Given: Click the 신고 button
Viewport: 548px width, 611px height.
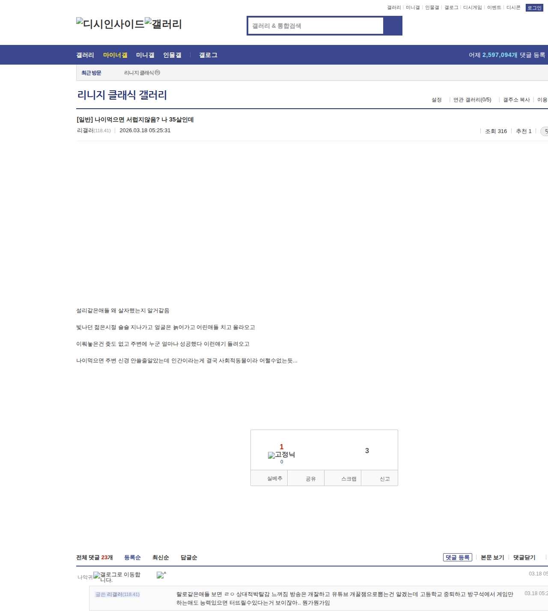Looking at the screenshot, I should 380,478.
